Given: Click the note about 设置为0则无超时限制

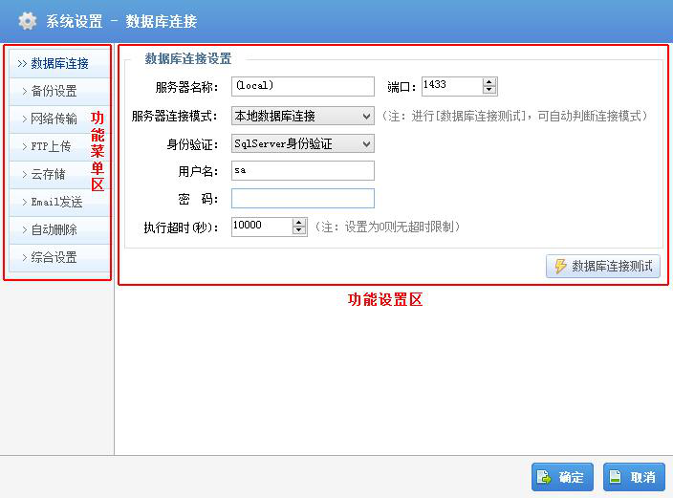Looking at the screenshot, I should pos(387,227).
